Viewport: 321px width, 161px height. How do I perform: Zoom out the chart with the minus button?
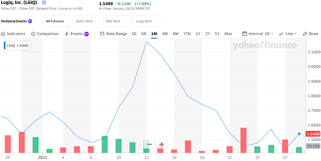point(149,144)
